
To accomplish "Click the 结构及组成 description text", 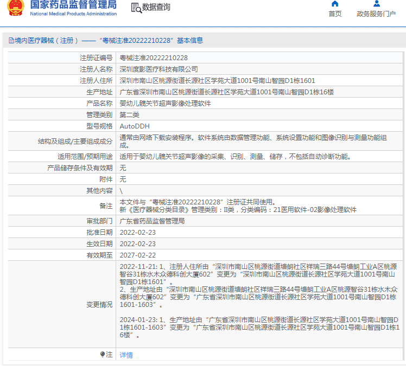I will [x=253, y=141].
